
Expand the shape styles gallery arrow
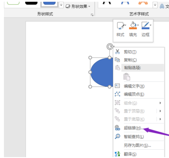click(61, 5)
